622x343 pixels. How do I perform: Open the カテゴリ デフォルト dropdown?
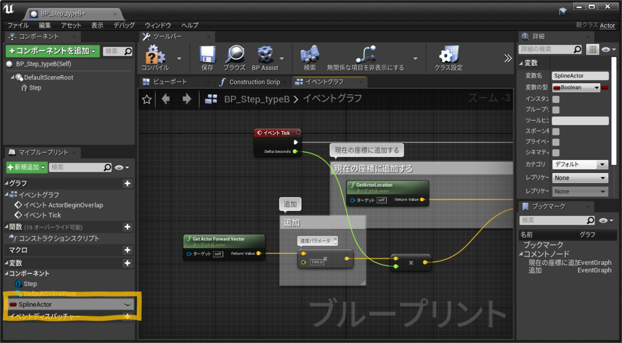579,164
